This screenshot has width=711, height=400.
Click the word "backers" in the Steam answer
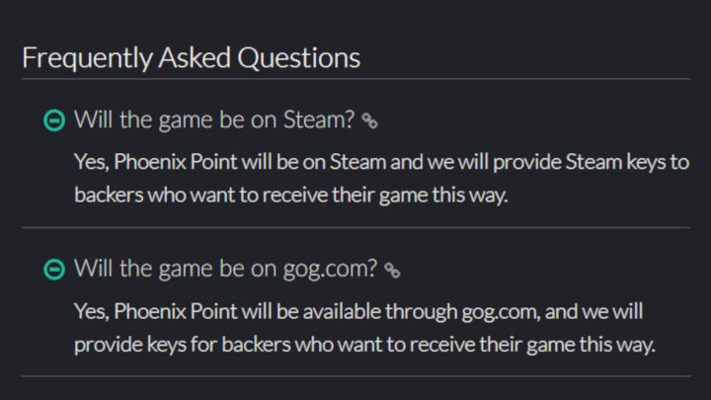coord(108,195)
